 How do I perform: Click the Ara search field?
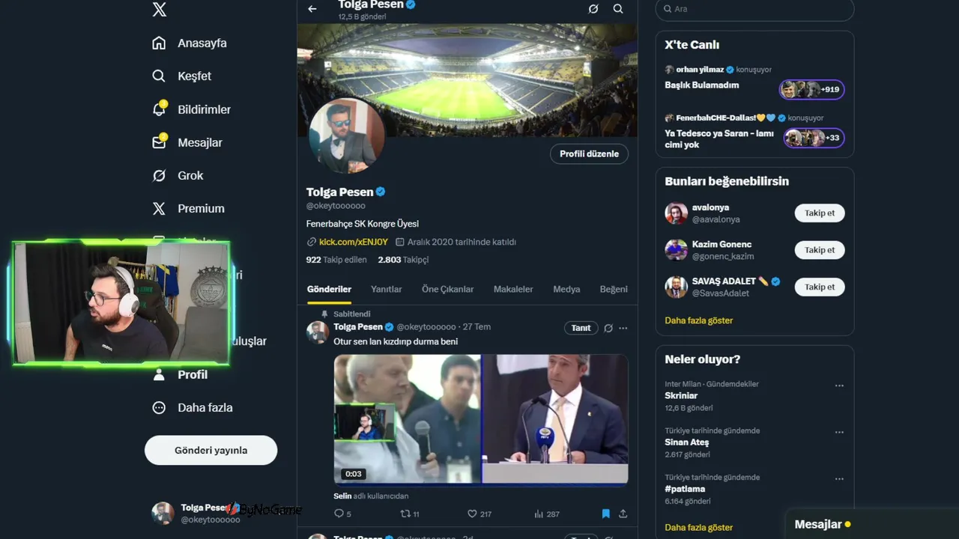pos(757,9)
